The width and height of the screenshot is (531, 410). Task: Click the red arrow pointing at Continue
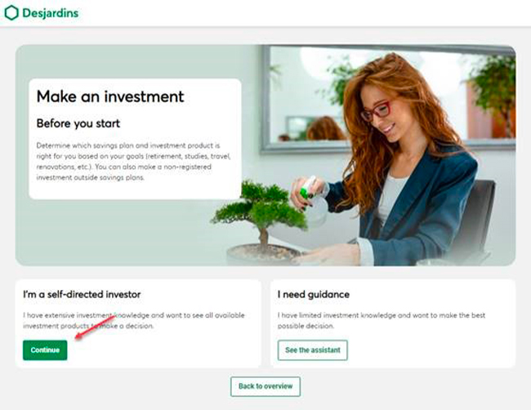(x=95, y=327)
